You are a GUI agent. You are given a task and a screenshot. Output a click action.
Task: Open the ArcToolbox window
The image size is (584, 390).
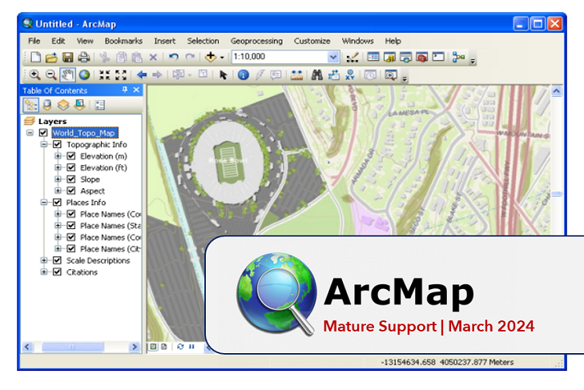pyautogui.click(x=421, y=58)
